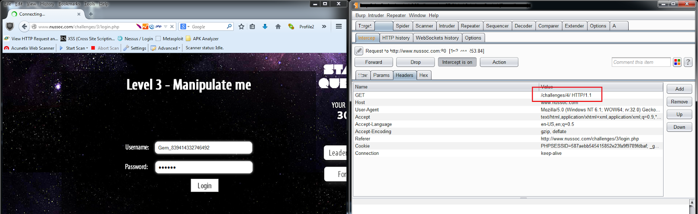The height and width of the screenshot is (214, 698).
Task: Click the search magnifier icon in Firefox
Action: pyautogui.click(x=229, y=27)
